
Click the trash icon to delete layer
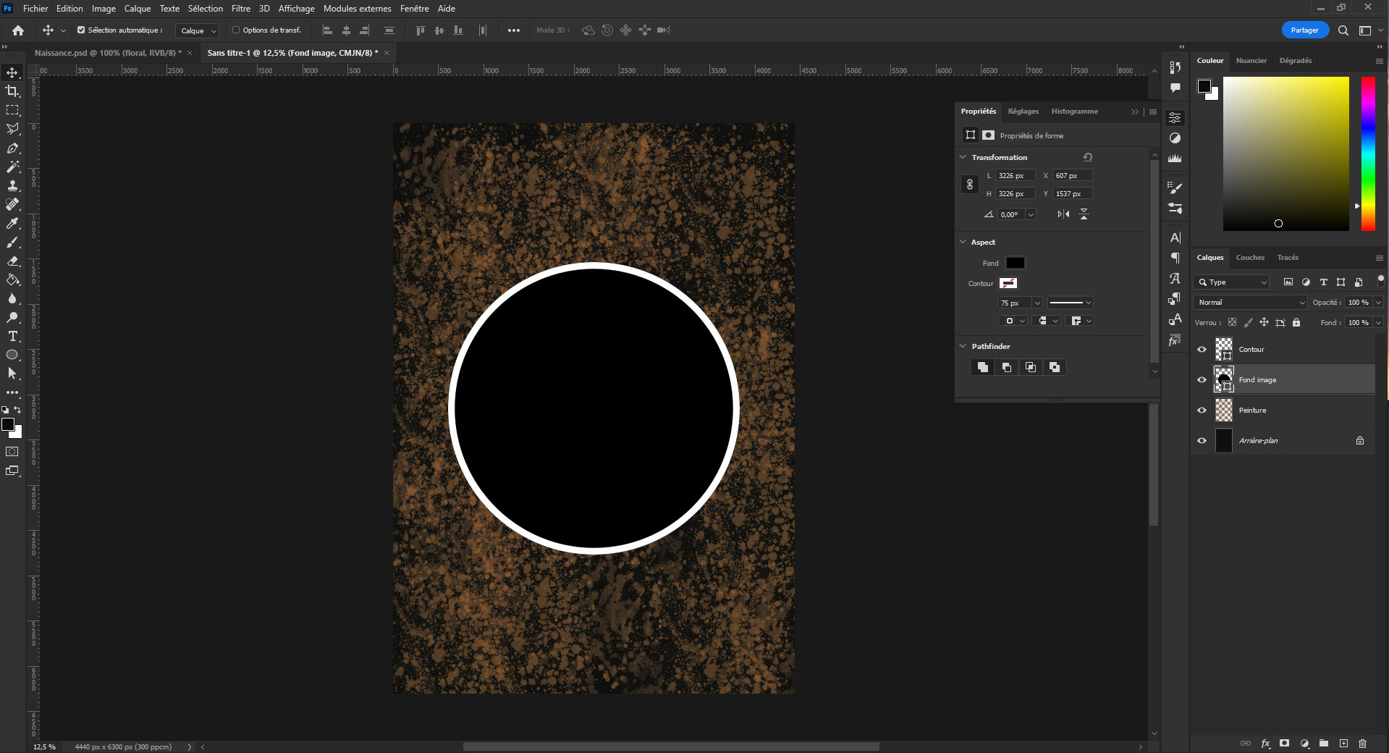pos(1363,743)
